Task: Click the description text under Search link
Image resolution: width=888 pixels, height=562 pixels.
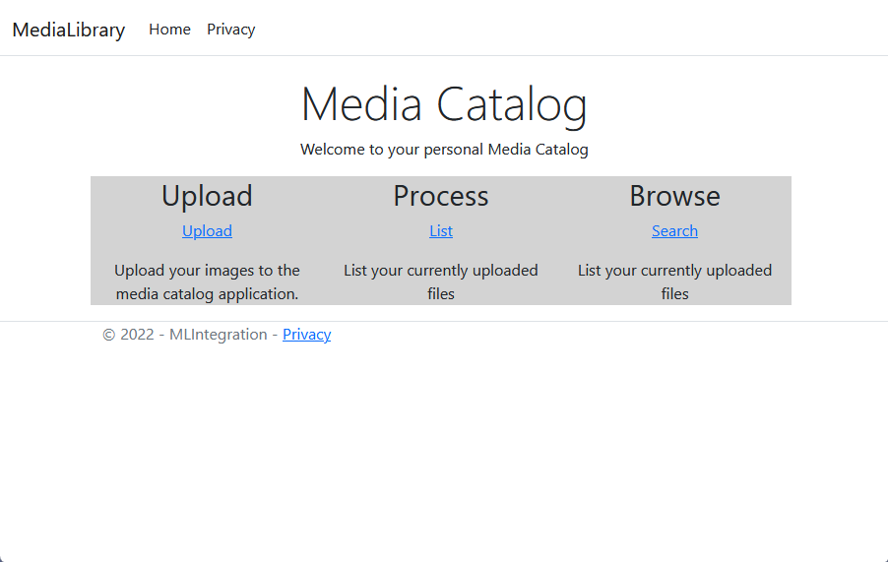Action: (674, 281)
